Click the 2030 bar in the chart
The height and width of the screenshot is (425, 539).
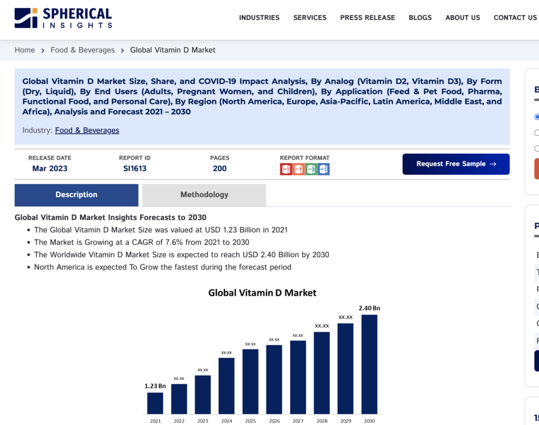369,364
